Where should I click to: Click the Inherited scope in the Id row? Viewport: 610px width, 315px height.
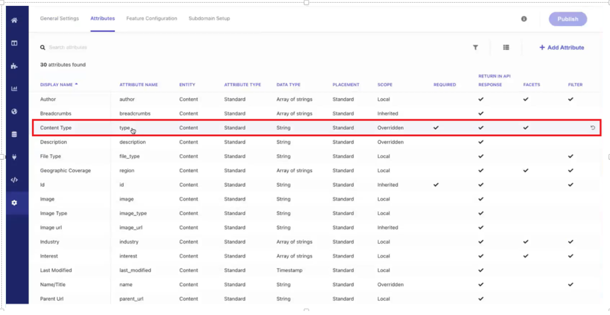pyautogui.click(x=388, y=184)
